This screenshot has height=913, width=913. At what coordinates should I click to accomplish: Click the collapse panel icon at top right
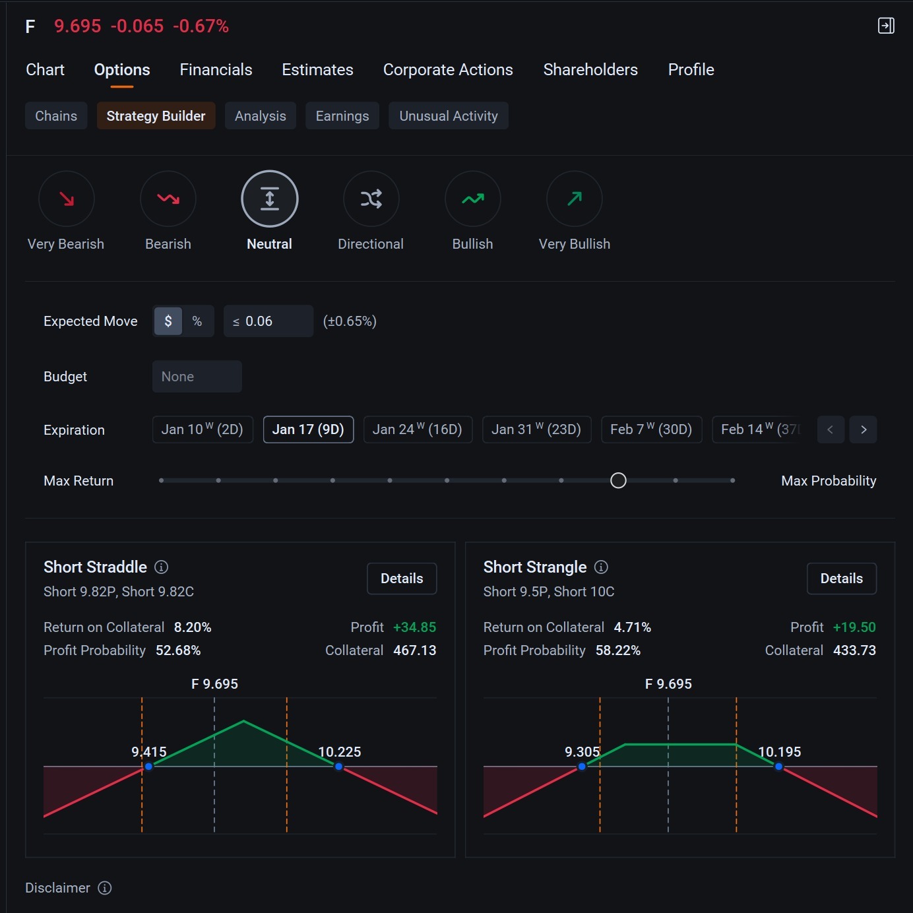(x=886, y=26)
